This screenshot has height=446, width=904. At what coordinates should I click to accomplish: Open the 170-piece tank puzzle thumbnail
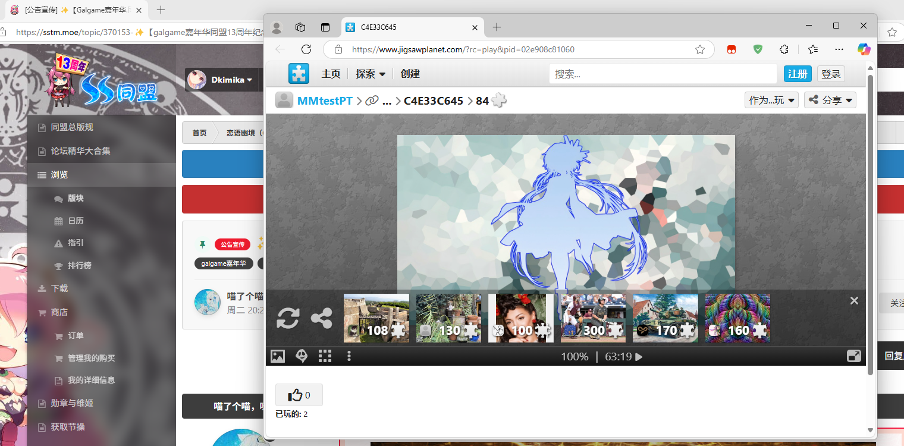tap(666, 318)
